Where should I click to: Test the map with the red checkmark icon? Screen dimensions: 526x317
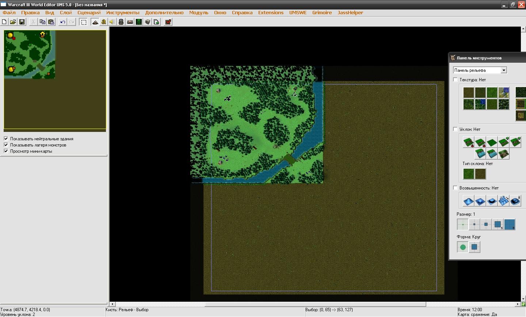tap(168, 22)
